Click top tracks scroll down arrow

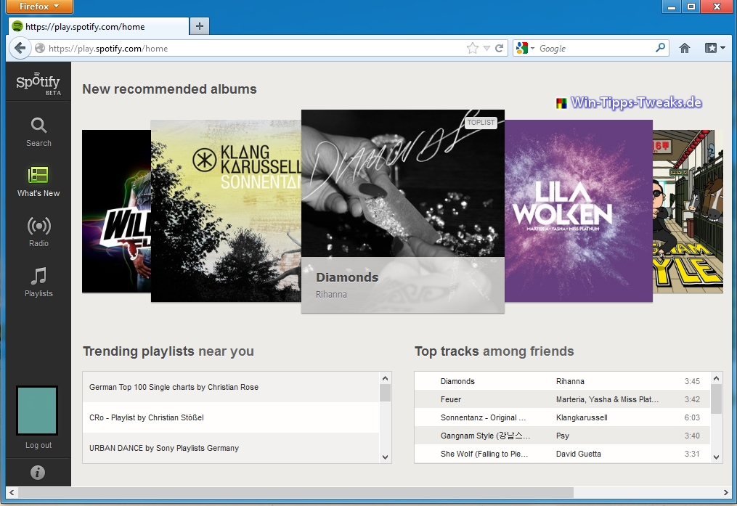click(x=717, y=457)
